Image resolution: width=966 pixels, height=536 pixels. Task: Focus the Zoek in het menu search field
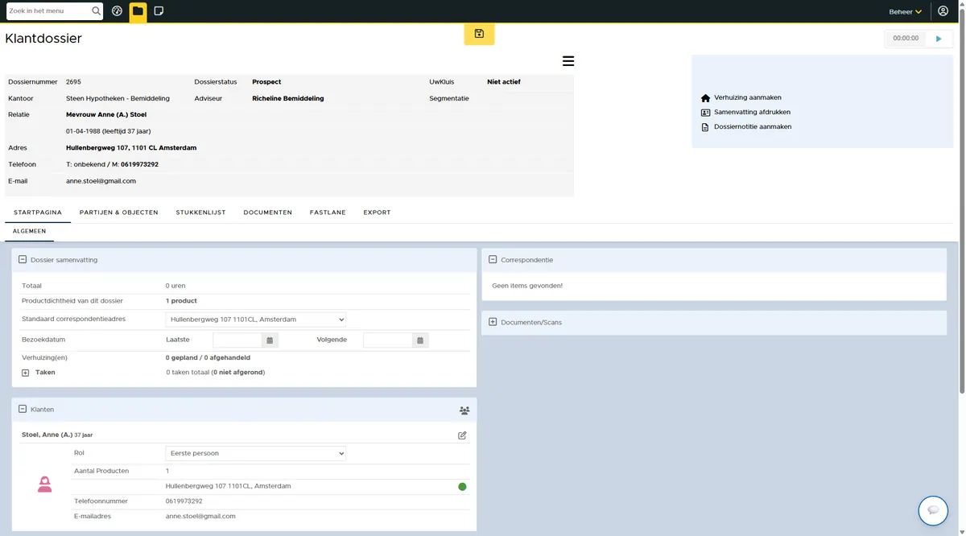(48, 11)
